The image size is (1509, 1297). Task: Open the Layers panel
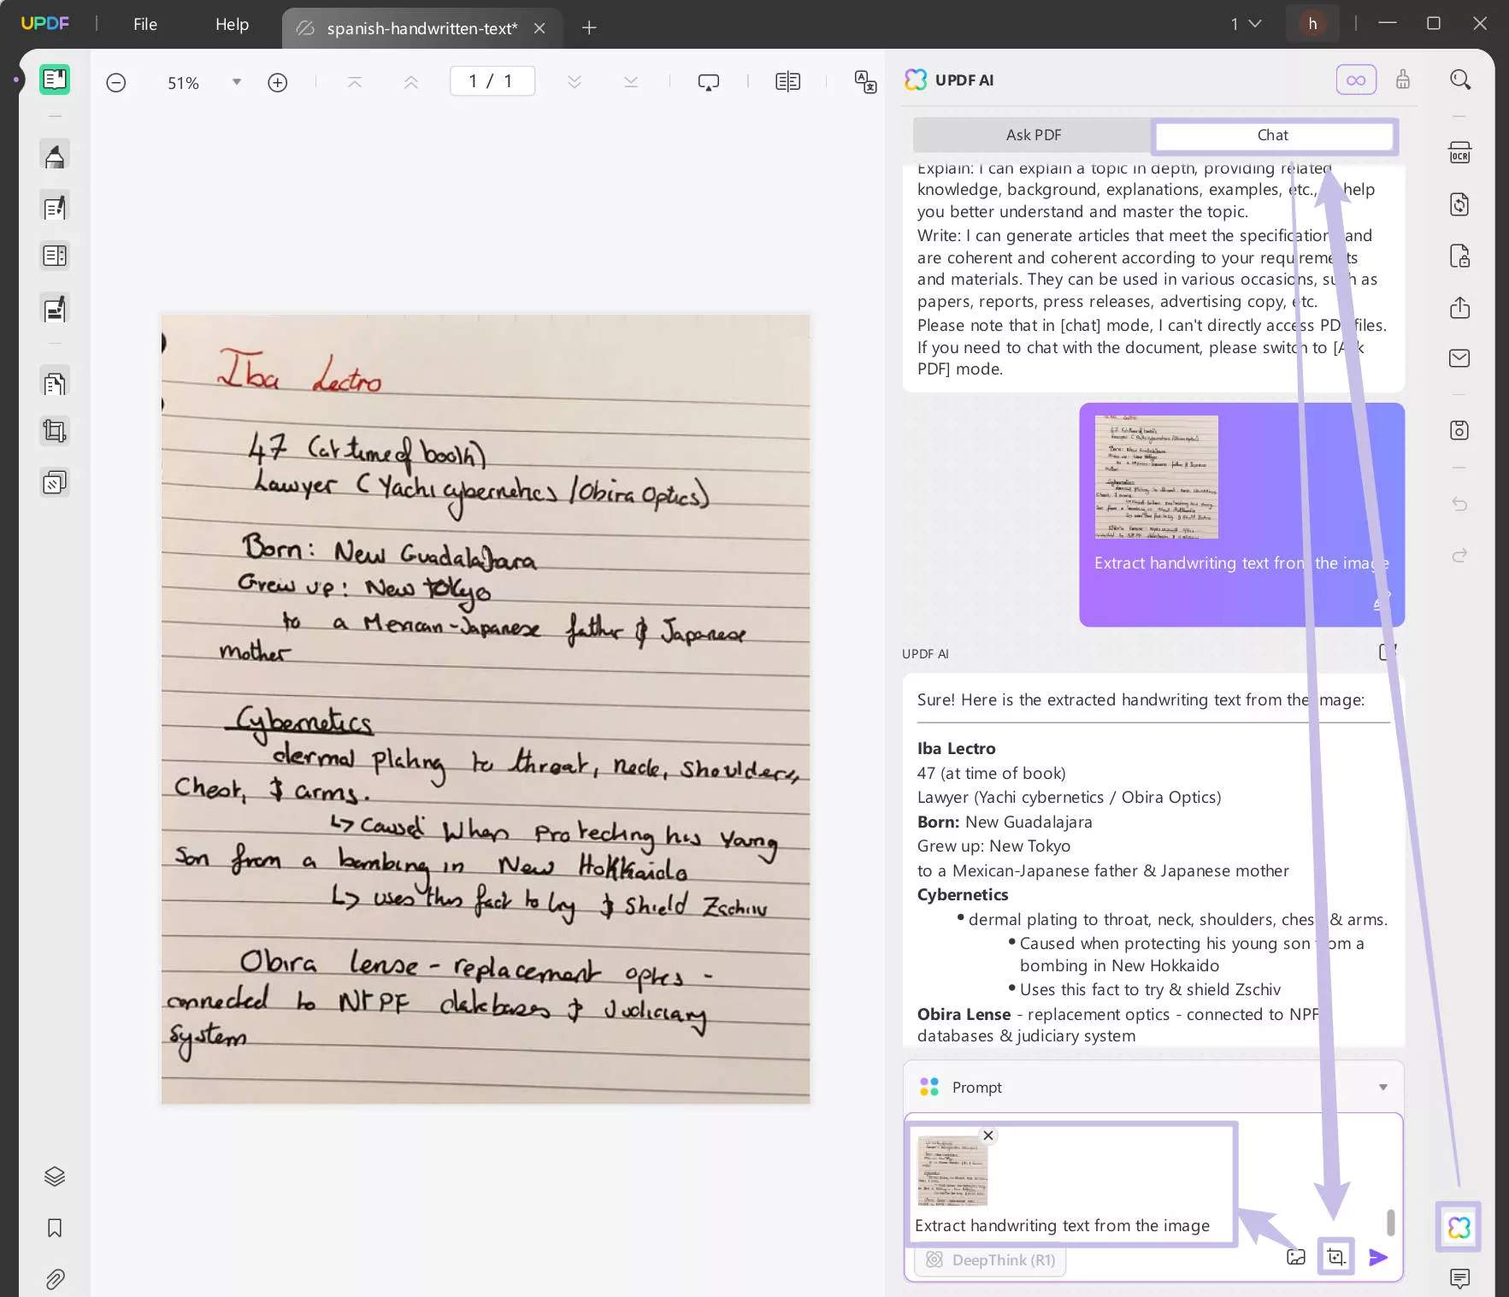pyautogui.click(x=55, y=1176)
